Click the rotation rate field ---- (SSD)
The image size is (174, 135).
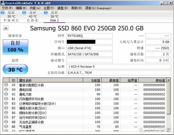(x=158, y=48)
